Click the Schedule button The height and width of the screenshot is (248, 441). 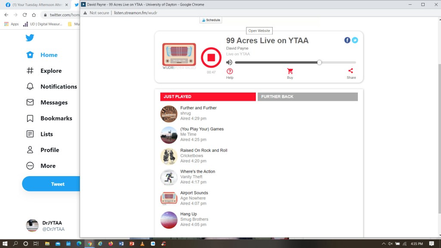(211, 20)
